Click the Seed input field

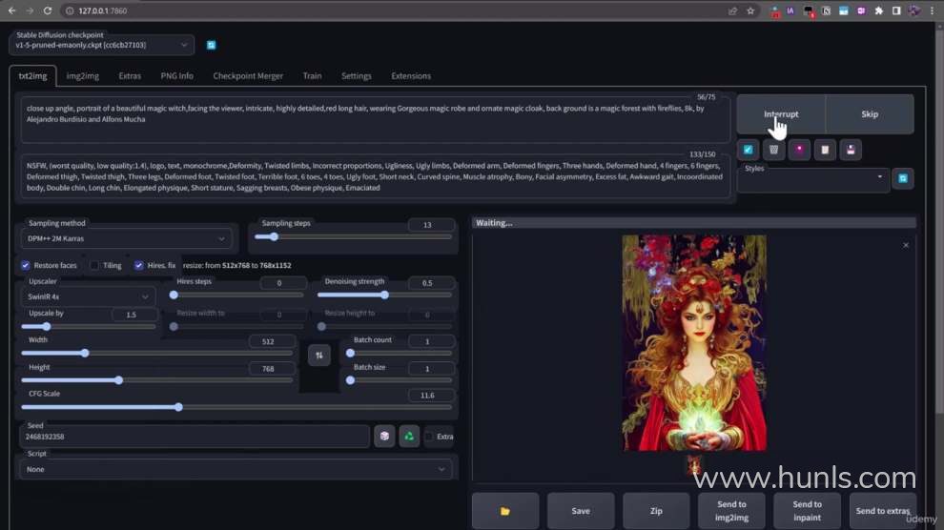click(195, 437)
